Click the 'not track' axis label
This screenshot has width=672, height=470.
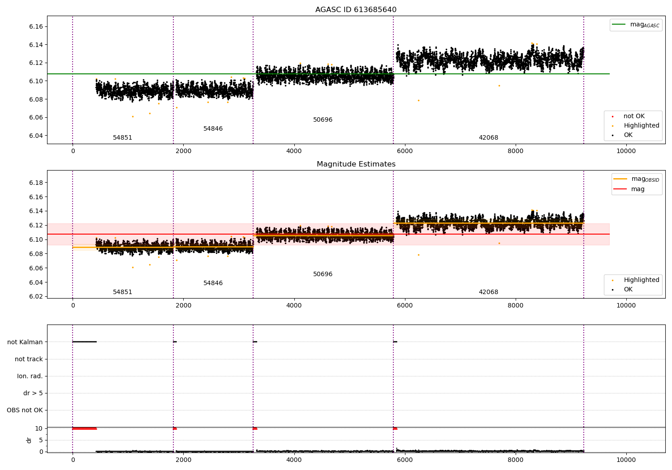pos(29,359)
